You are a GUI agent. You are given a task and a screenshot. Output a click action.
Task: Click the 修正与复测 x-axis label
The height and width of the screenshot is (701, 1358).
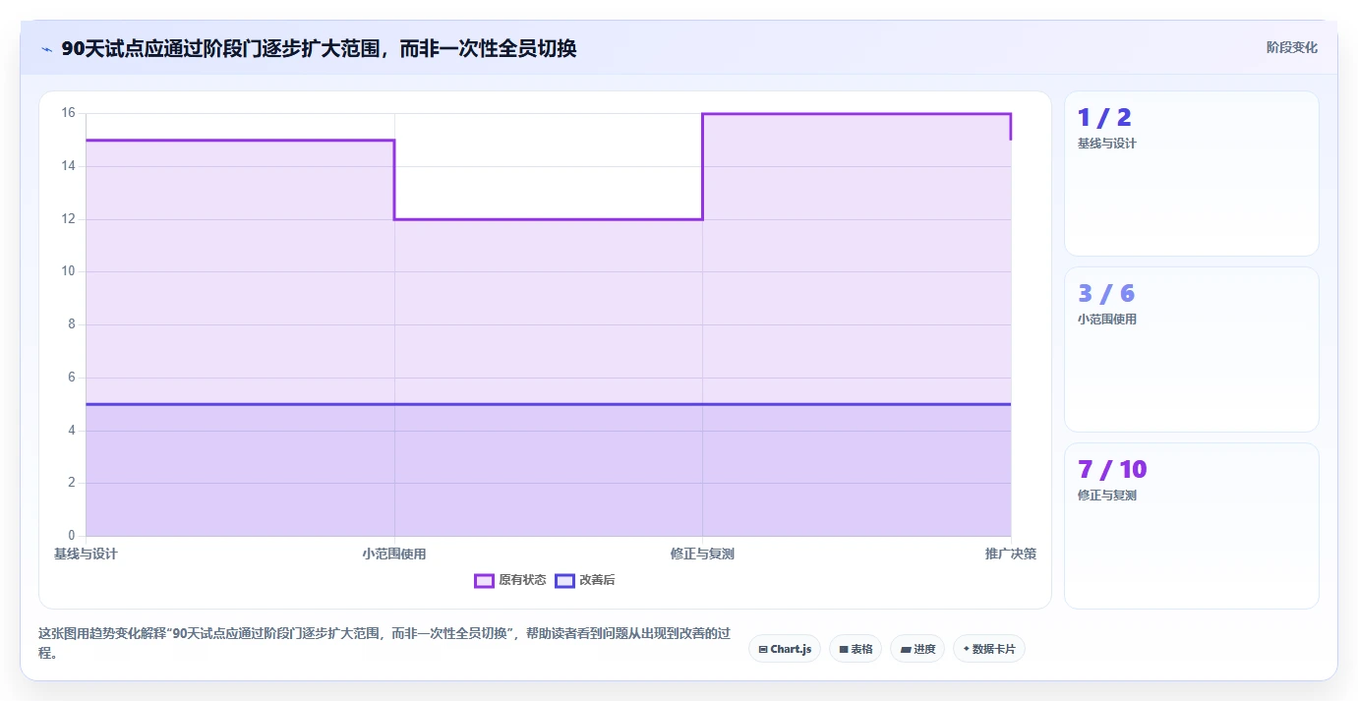[x=702, y=554]
